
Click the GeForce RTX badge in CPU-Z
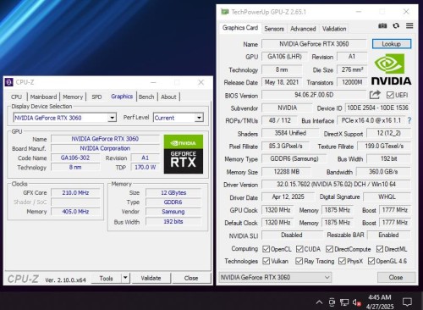tap(184, 154)
